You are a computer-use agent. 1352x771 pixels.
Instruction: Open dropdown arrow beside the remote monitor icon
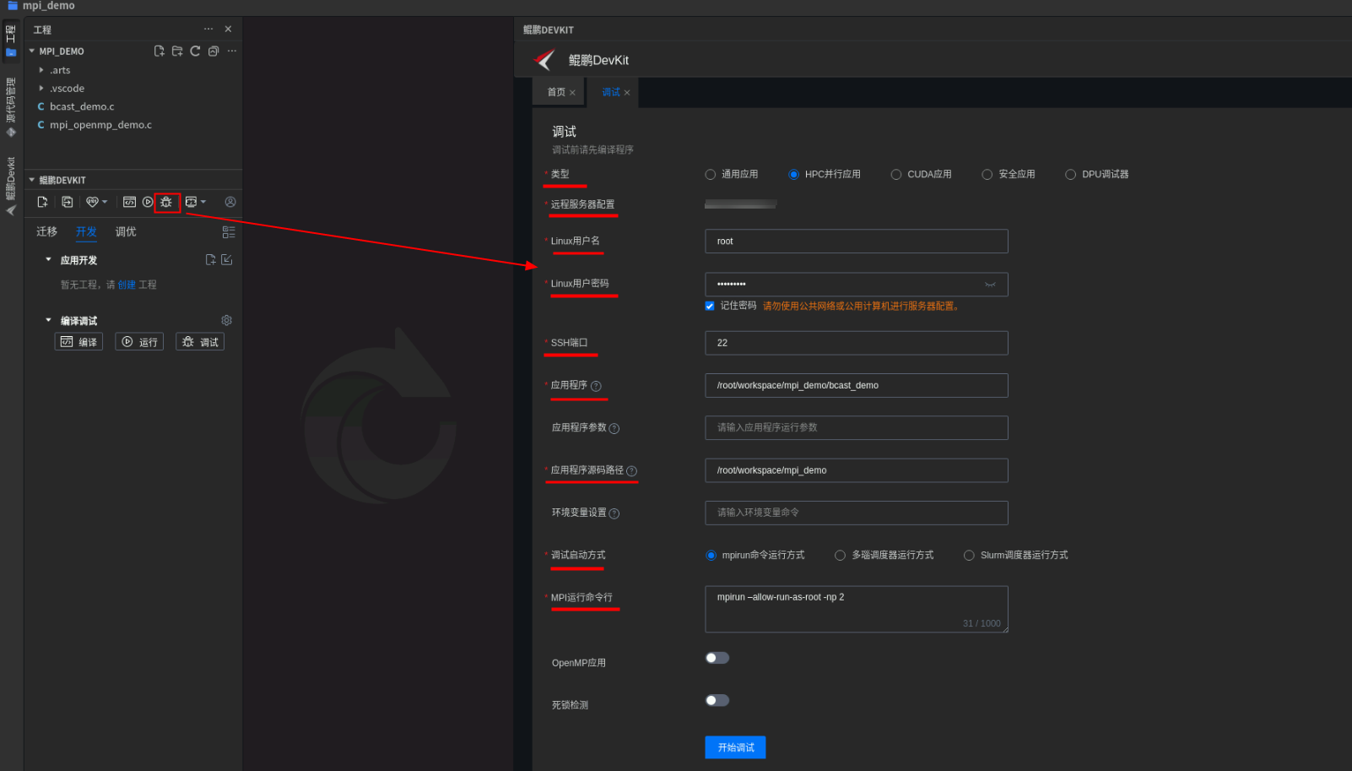(203, 202)
